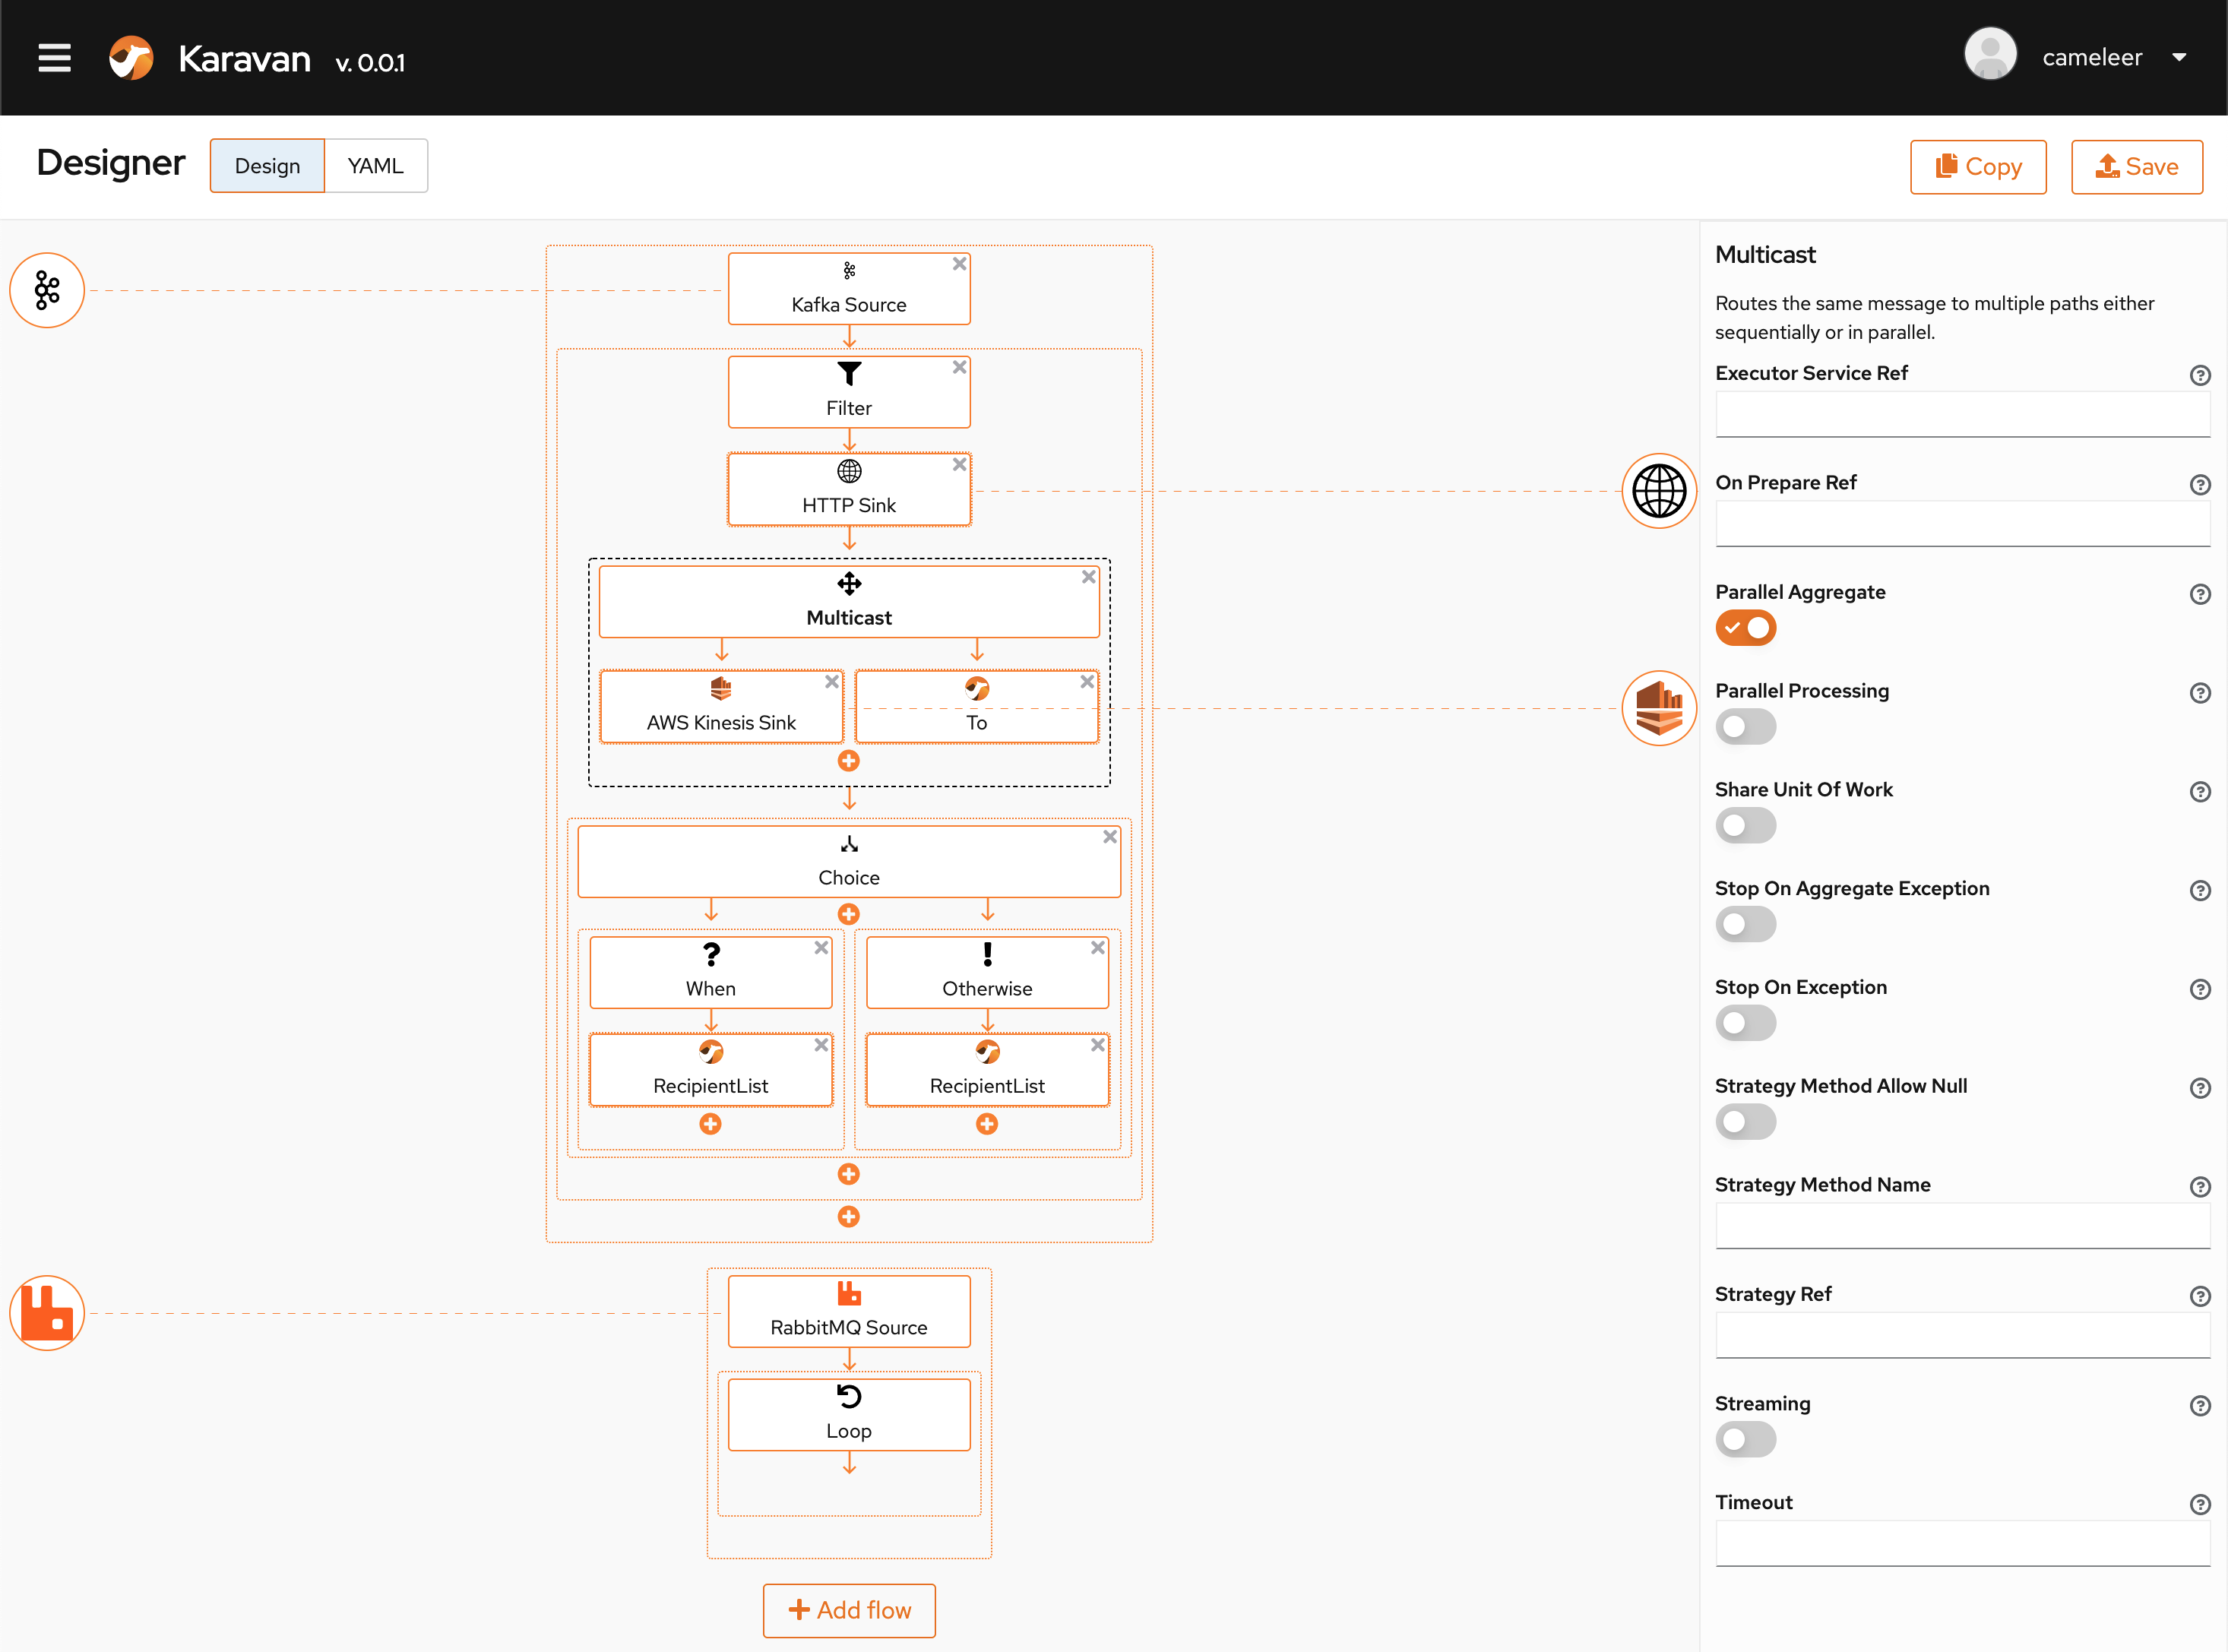Viewport: 2228px width, 1652px height.
Task: Show help for Executor Service Ref
Action: coord(2199,375)
